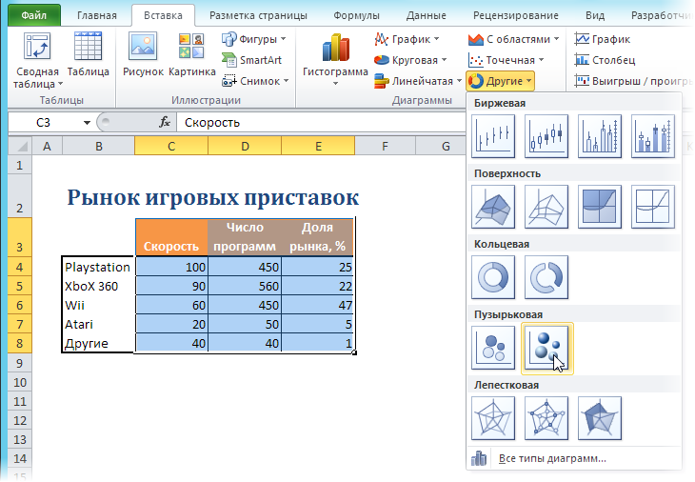Screen dimensions: 695x482
Task: Collapse the Другие charts dropdown
Action: coord(501,81)
